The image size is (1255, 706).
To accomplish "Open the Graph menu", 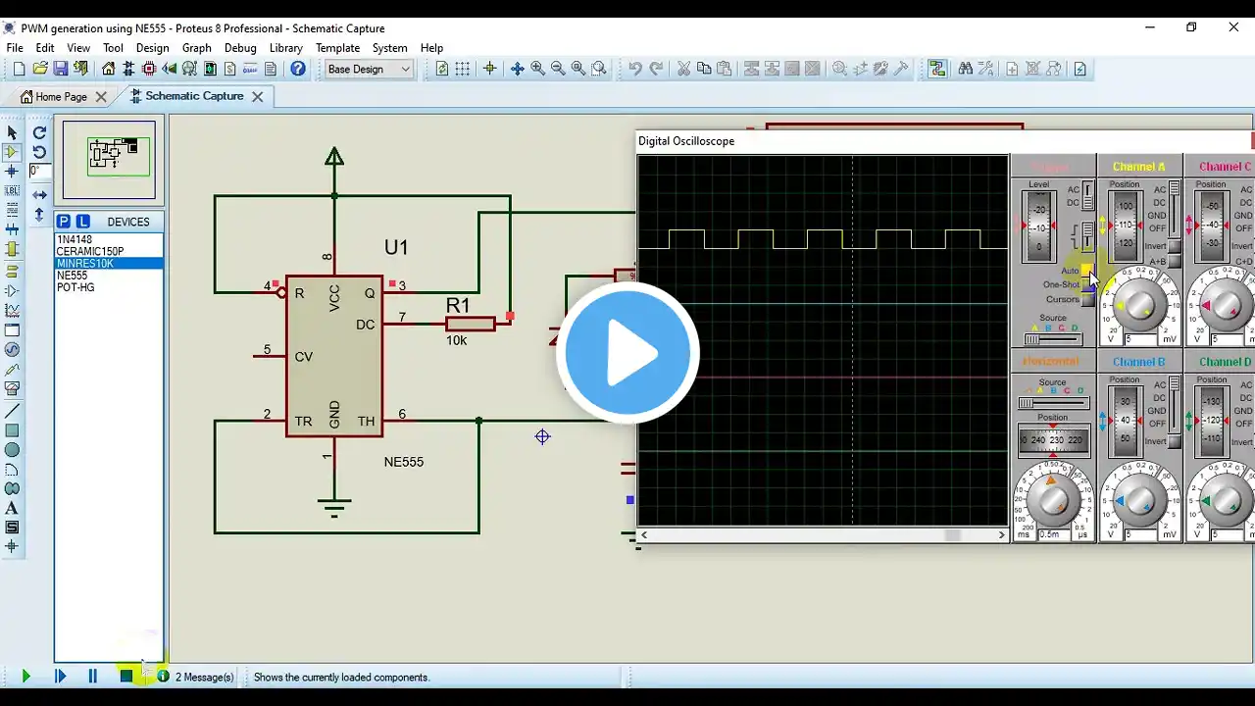I will tap(196, 47).
